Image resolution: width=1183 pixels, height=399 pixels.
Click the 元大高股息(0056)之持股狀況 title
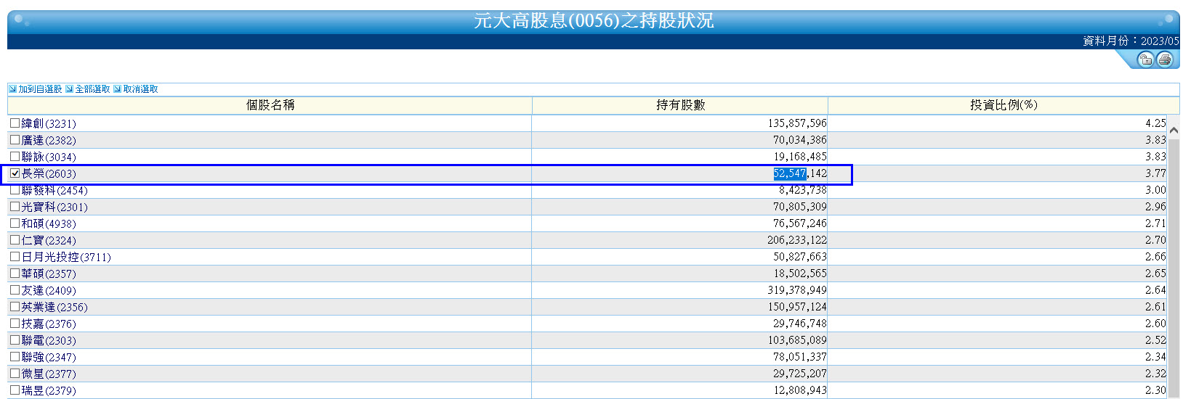[x=594, y=21]
